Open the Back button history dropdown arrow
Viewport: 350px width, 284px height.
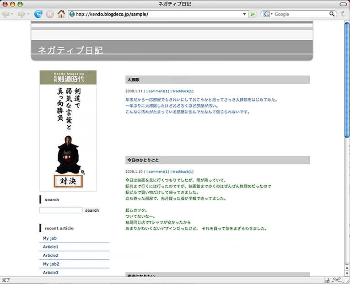[x=12, y=14]
